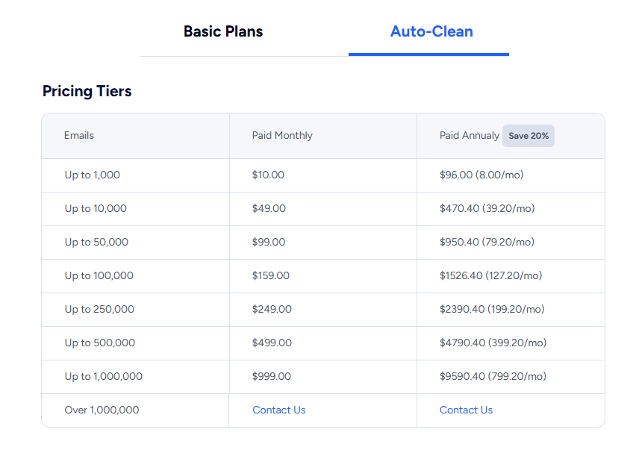The width and height of the screenshot is (639, 453).
Task: Switch to the Basic Plans tab
Action: 223,31
